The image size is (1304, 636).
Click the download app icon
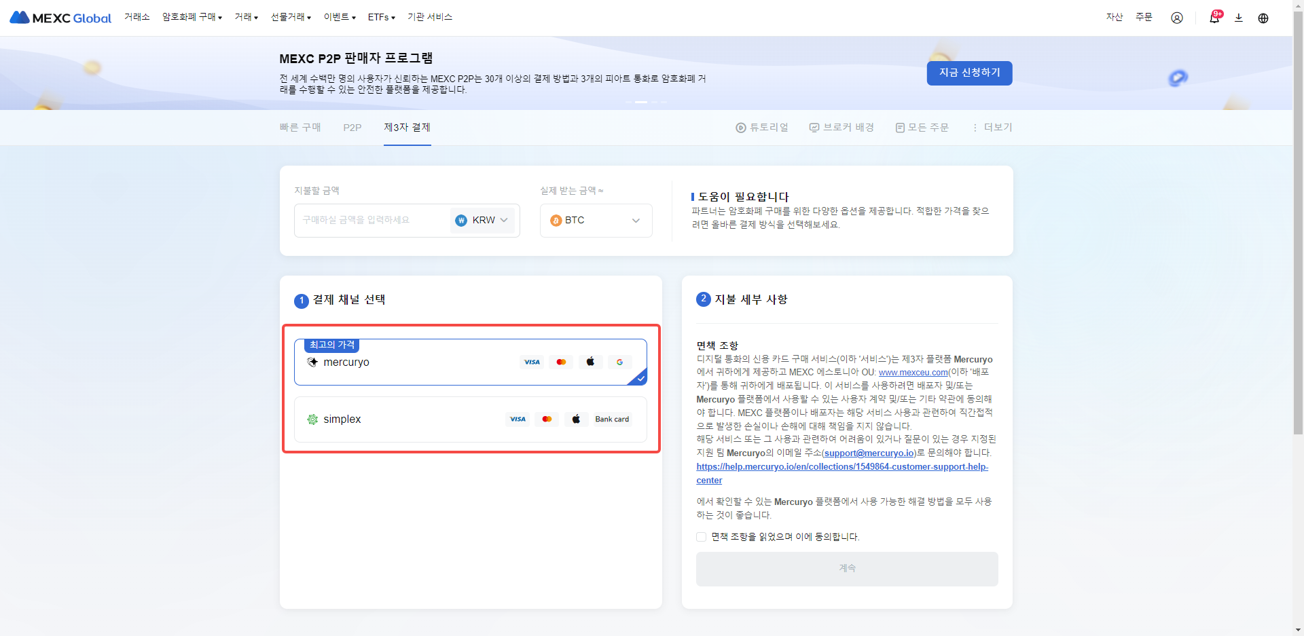coord(1238,18)
